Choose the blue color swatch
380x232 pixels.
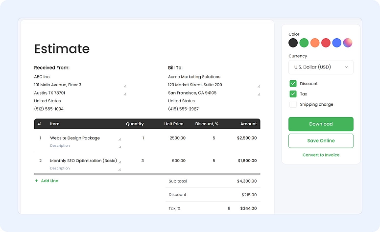[337, 43]
